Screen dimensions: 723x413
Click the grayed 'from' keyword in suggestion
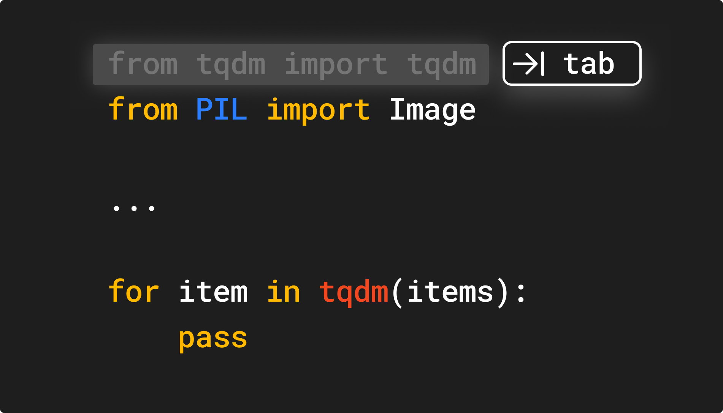click(143, 63)
